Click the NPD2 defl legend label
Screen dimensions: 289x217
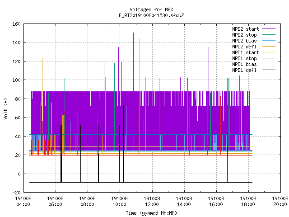(x=244, y=47)
